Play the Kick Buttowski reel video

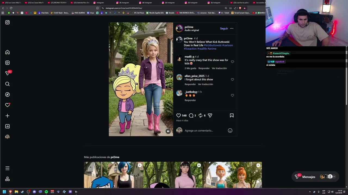point(141,79)
